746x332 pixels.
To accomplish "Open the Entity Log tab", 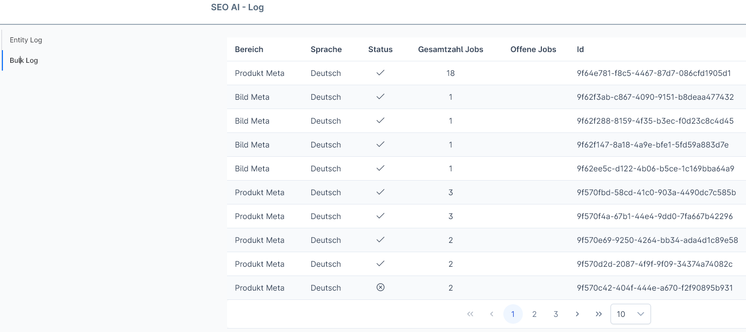I will point(26,40).
